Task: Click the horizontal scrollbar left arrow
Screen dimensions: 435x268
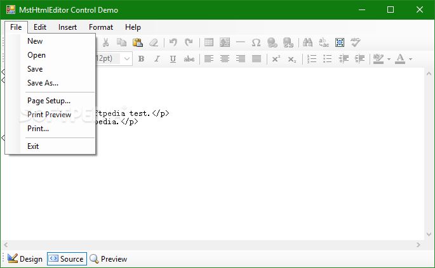Action: (6, 245)
